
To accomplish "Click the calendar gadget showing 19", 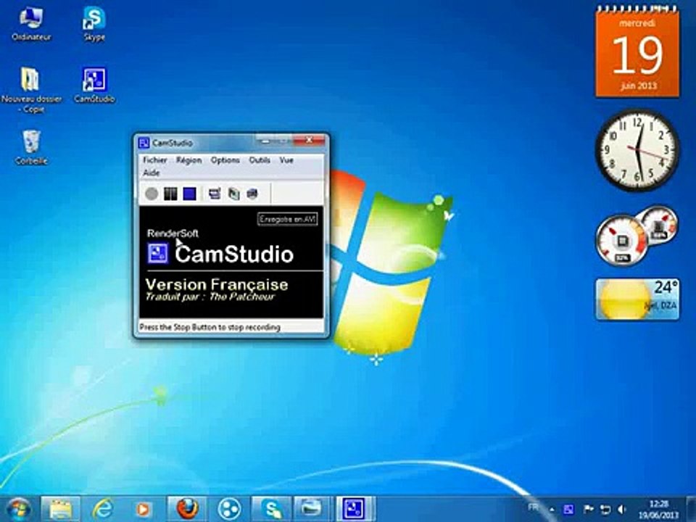I will 637,52.
